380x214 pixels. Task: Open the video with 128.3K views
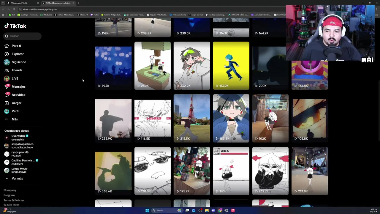(153, 171)
